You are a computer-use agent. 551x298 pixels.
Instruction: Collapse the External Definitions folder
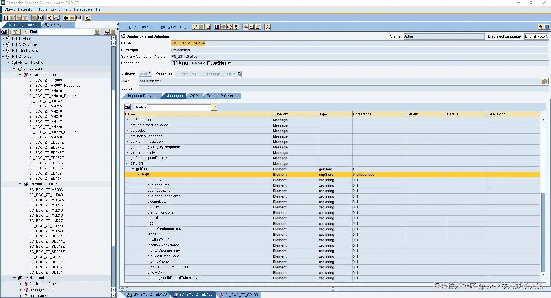pos(20,184)
